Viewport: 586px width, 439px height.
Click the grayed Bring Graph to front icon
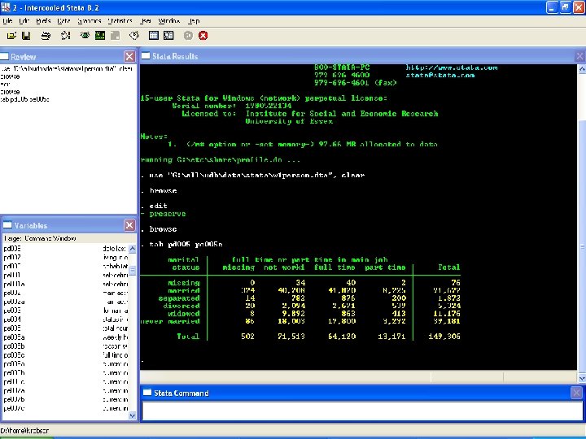[x=115, y=36]
